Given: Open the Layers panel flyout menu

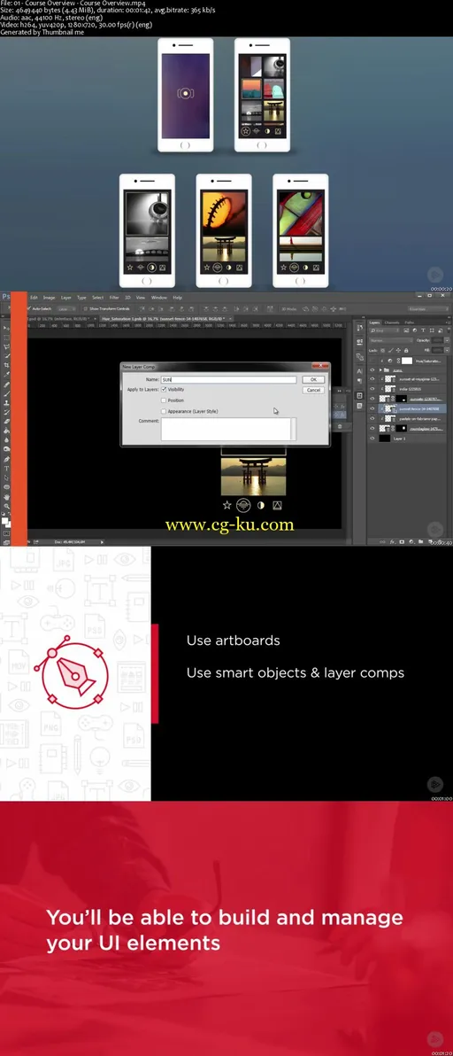Looking at the screenshot, I should click(449, 322).
